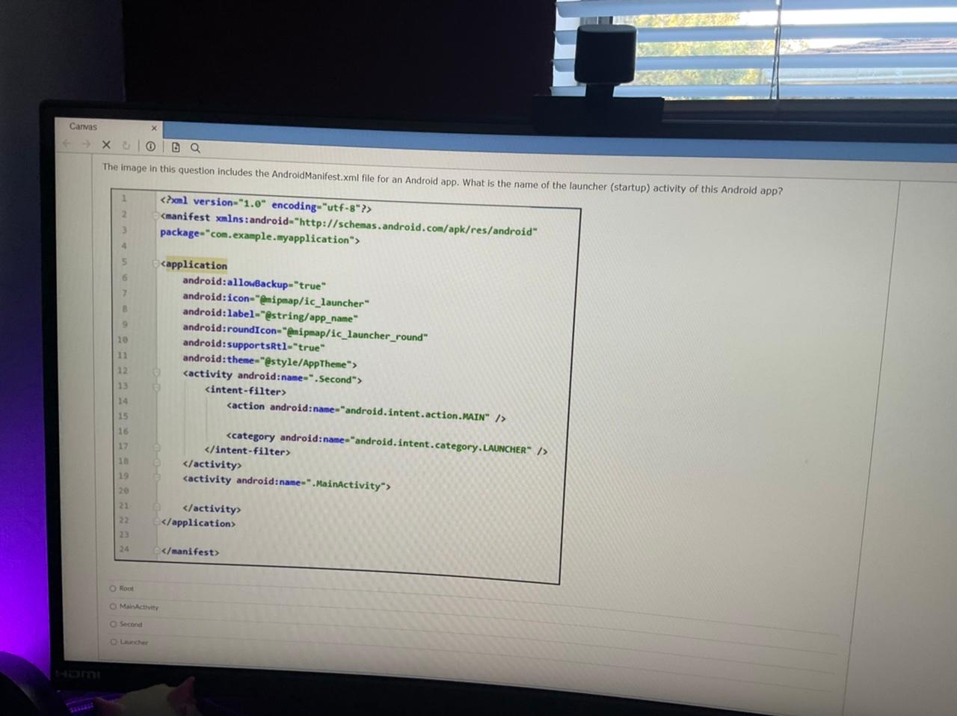Select the MainActivity answer option
This screenshot has height=716, width=957.
[x=112, y=606]
